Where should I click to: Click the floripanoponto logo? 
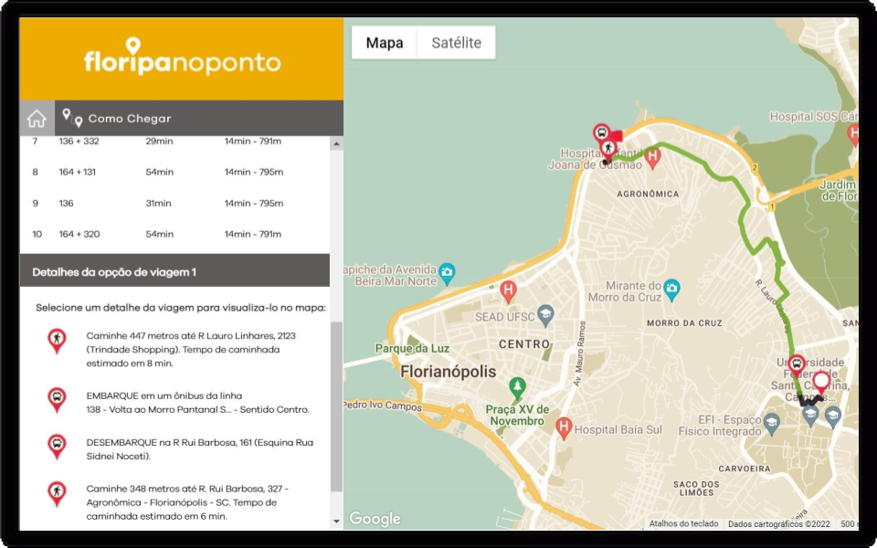coord(182,57)
